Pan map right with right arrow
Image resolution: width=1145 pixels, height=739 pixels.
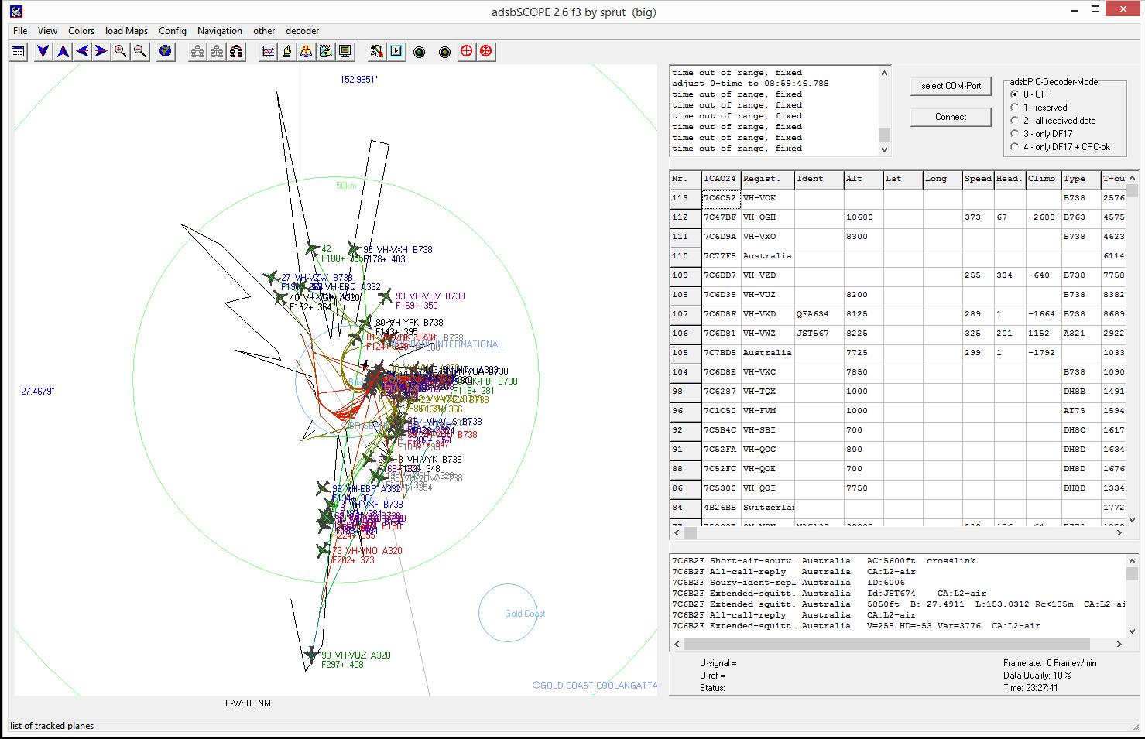(101, 52)
